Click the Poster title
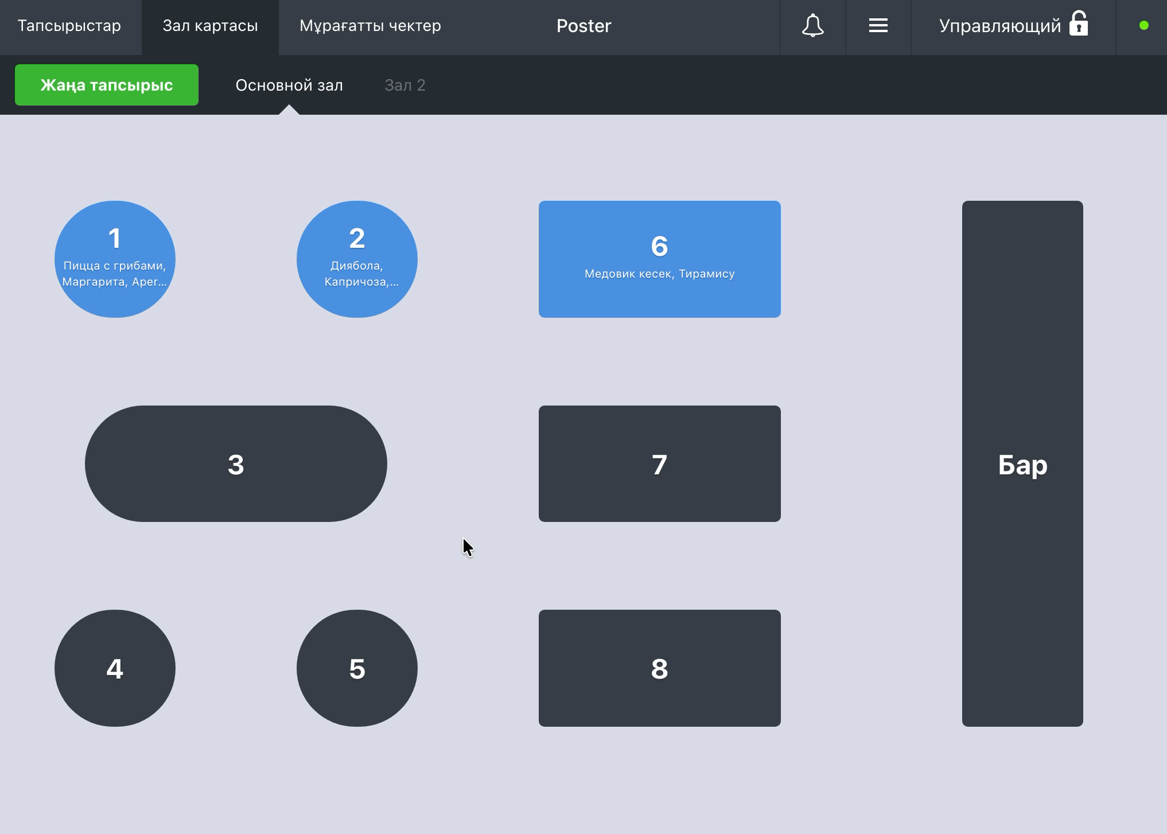Viewport: 1167px width, 834px height. click(583, 26)
